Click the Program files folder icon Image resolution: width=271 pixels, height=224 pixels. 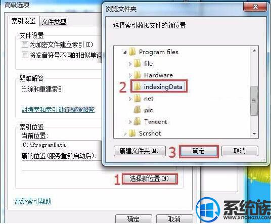(132, 52)
